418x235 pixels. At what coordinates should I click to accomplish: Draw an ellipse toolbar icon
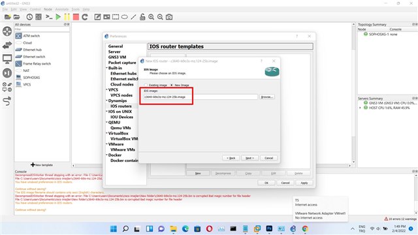point(125,17)
